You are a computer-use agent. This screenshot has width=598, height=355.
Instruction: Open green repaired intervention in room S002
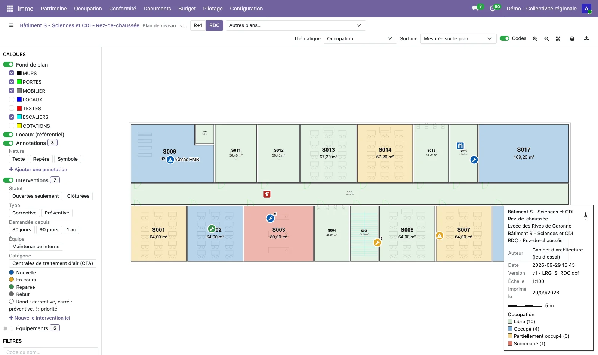tap(212, 229)
